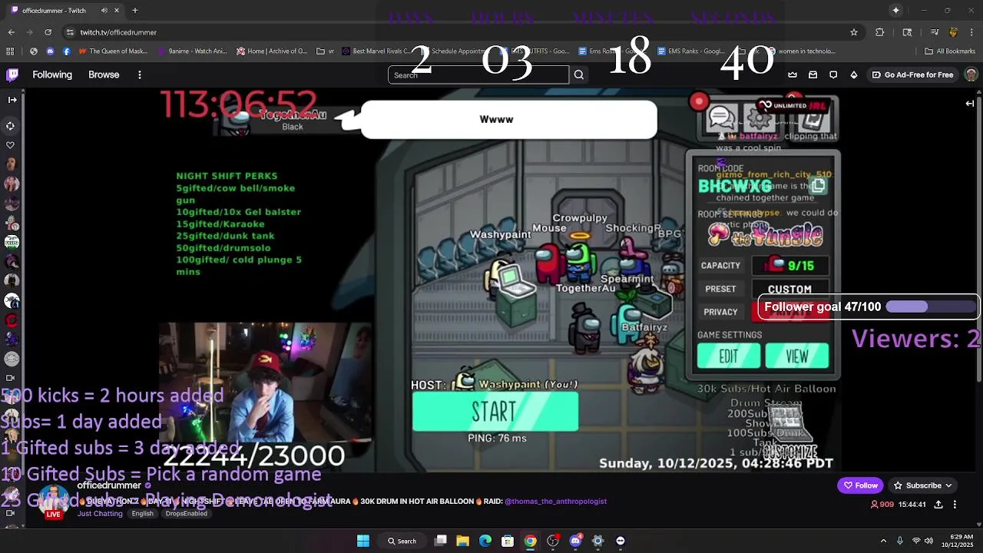Screen dimensions: 983x553
Task: Mute the officedrummer tab audio
Action: [104, 11]
